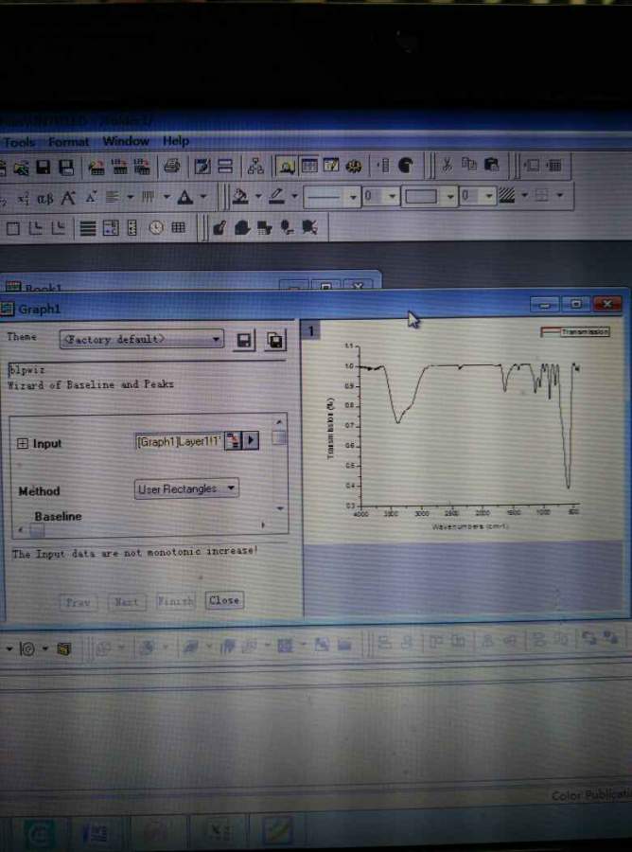Image resolution: width=632 pixels, height=852 pixels.
Task: Click the Close button in wizard
Action: [x=224, y=600]
